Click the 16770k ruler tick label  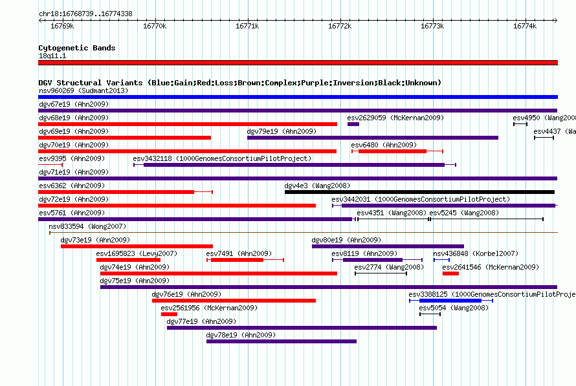click(x=155, y=26)
